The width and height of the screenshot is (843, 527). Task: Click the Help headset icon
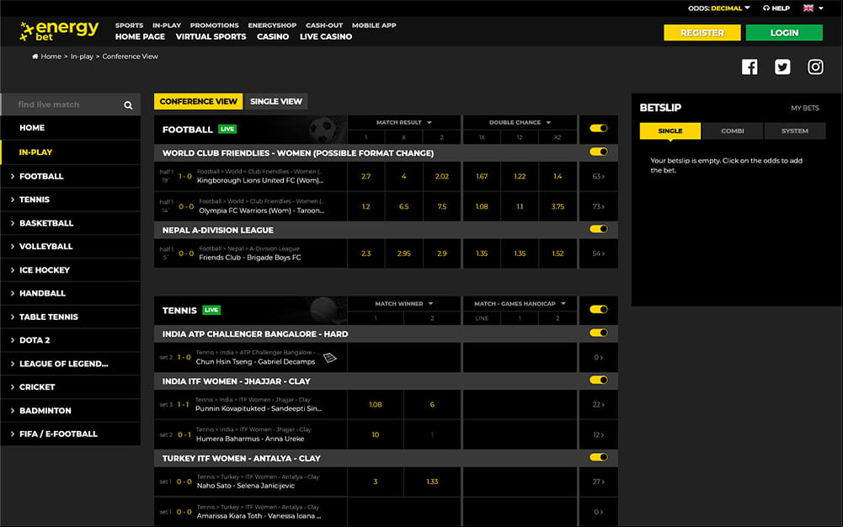point(766,8)
